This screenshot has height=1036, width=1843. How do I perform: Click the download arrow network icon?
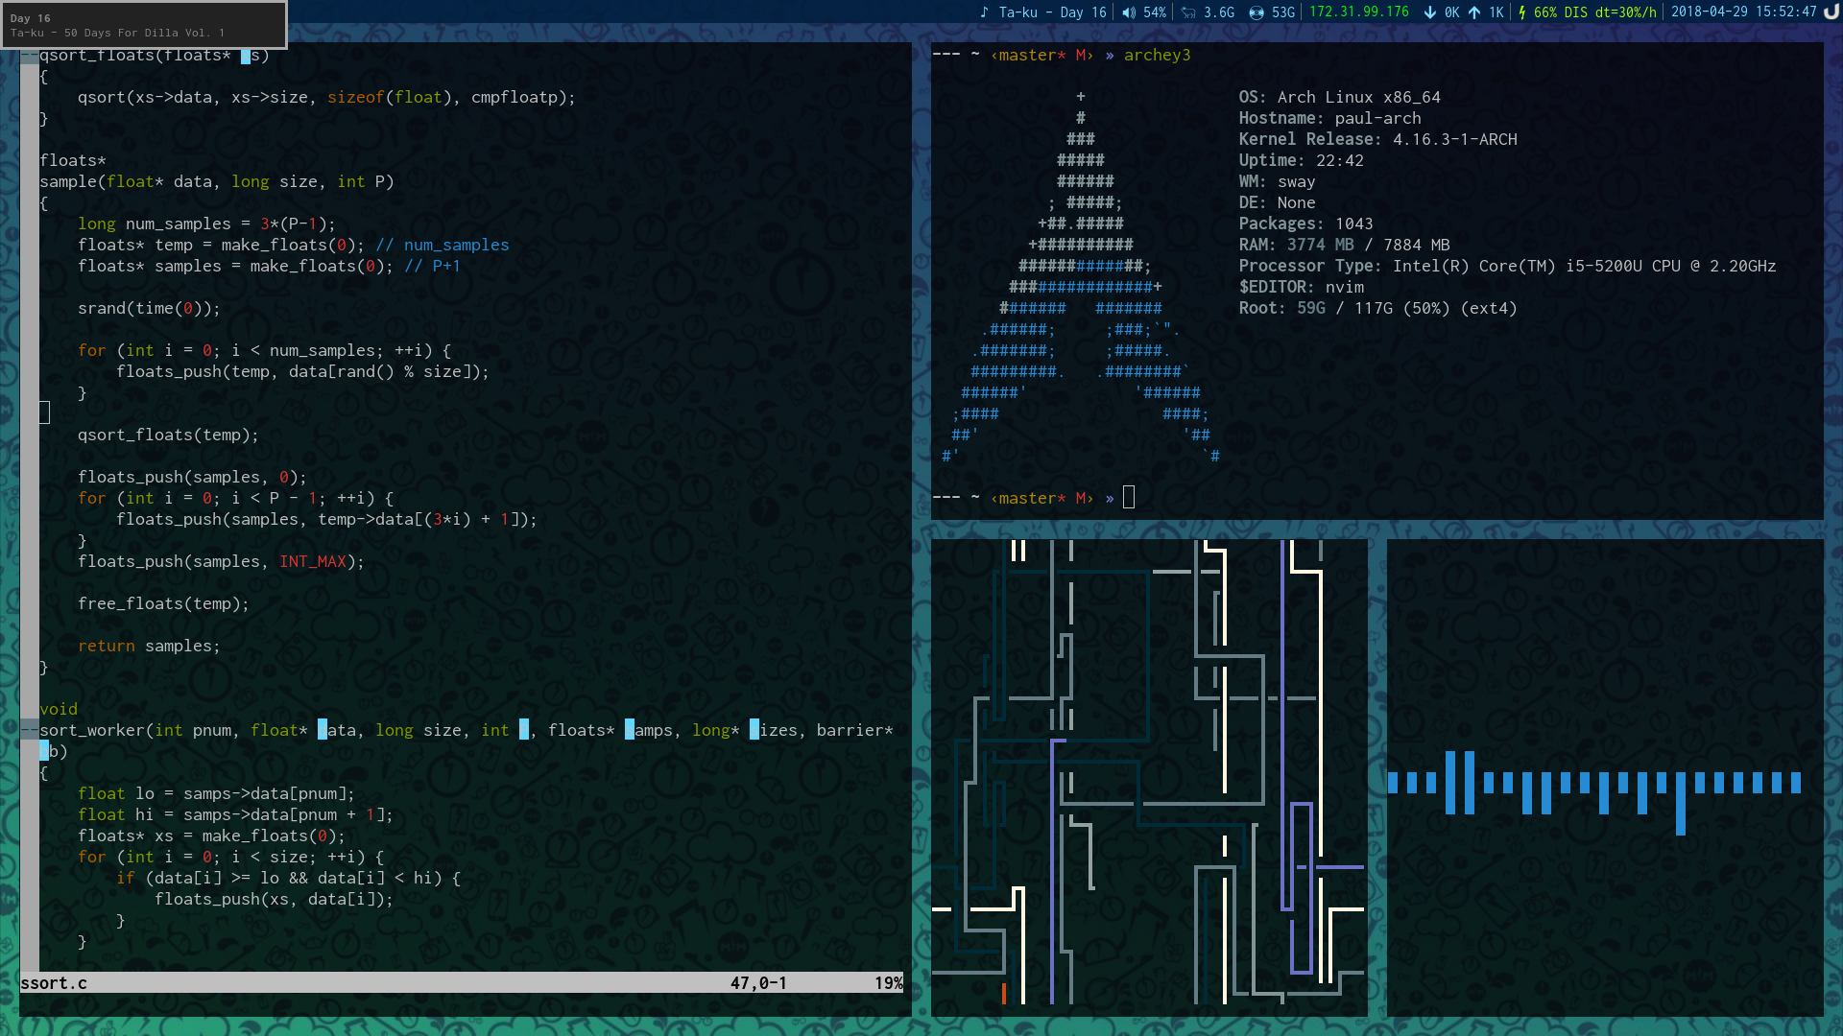1430,12
